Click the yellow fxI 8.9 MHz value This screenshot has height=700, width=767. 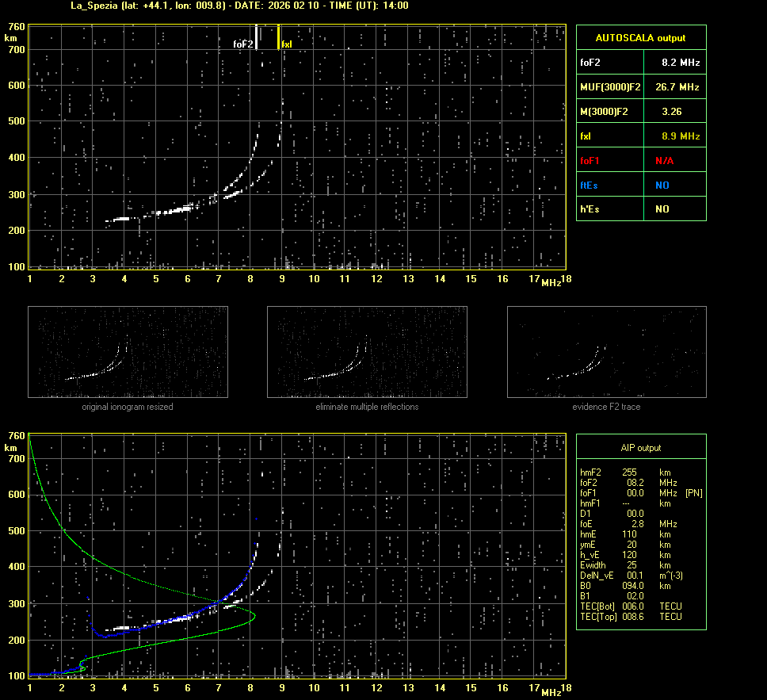680,136
